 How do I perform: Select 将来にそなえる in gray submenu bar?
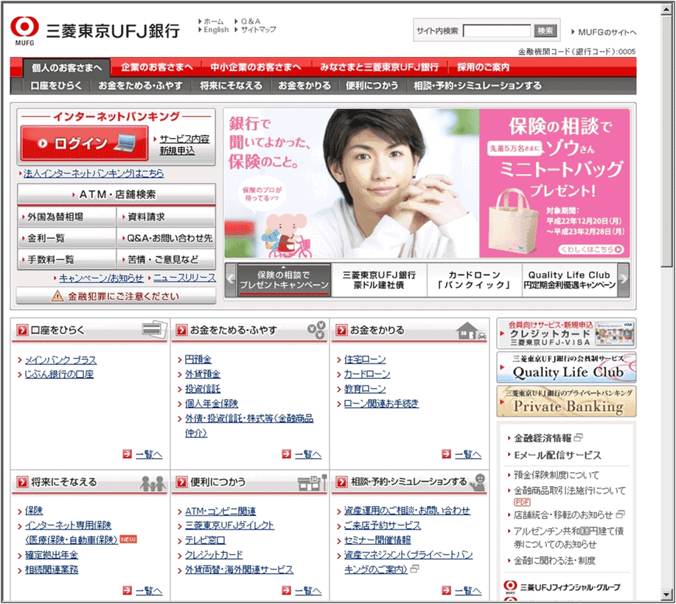coord(231,86)
